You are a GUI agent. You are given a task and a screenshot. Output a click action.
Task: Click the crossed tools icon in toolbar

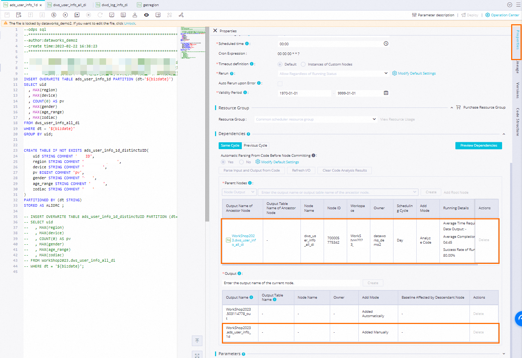tap(169, 15)
